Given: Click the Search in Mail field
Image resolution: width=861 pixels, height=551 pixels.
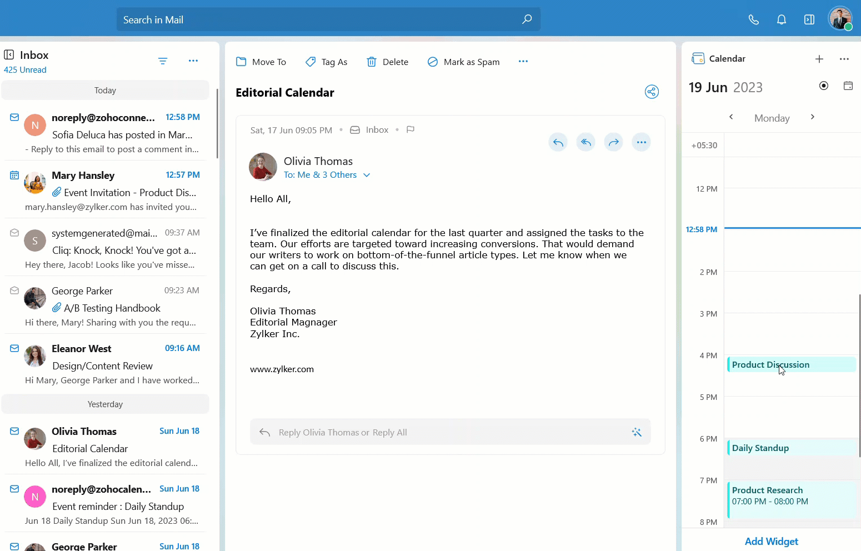Looking at the screenshot, I should tap(328, 19).
